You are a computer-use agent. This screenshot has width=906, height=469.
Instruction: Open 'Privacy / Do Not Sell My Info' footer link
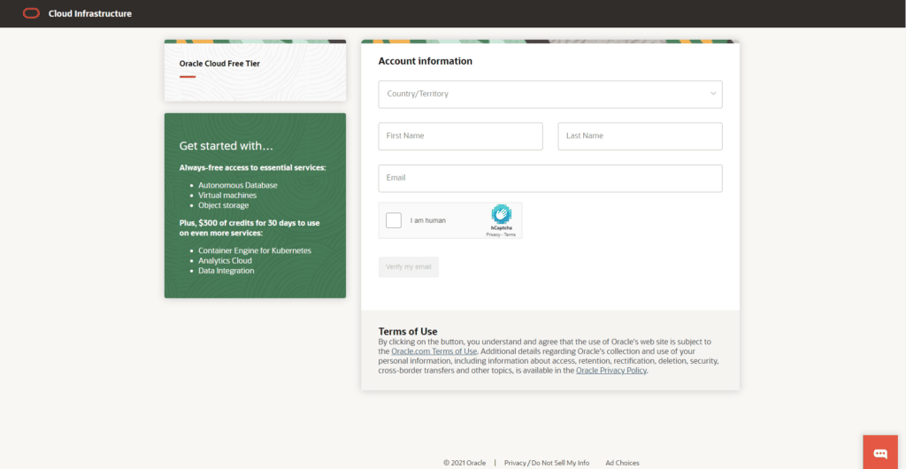[546, 463]
